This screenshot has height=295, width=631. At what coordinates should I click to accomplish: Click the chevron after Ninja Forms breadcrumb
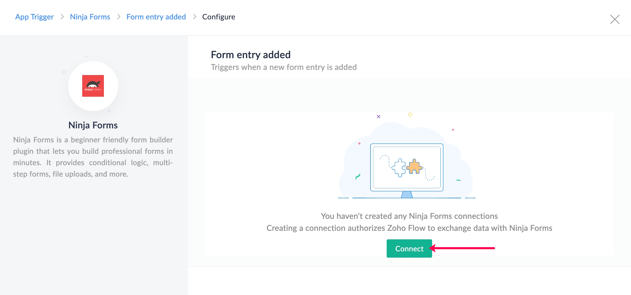pos(118,17)
